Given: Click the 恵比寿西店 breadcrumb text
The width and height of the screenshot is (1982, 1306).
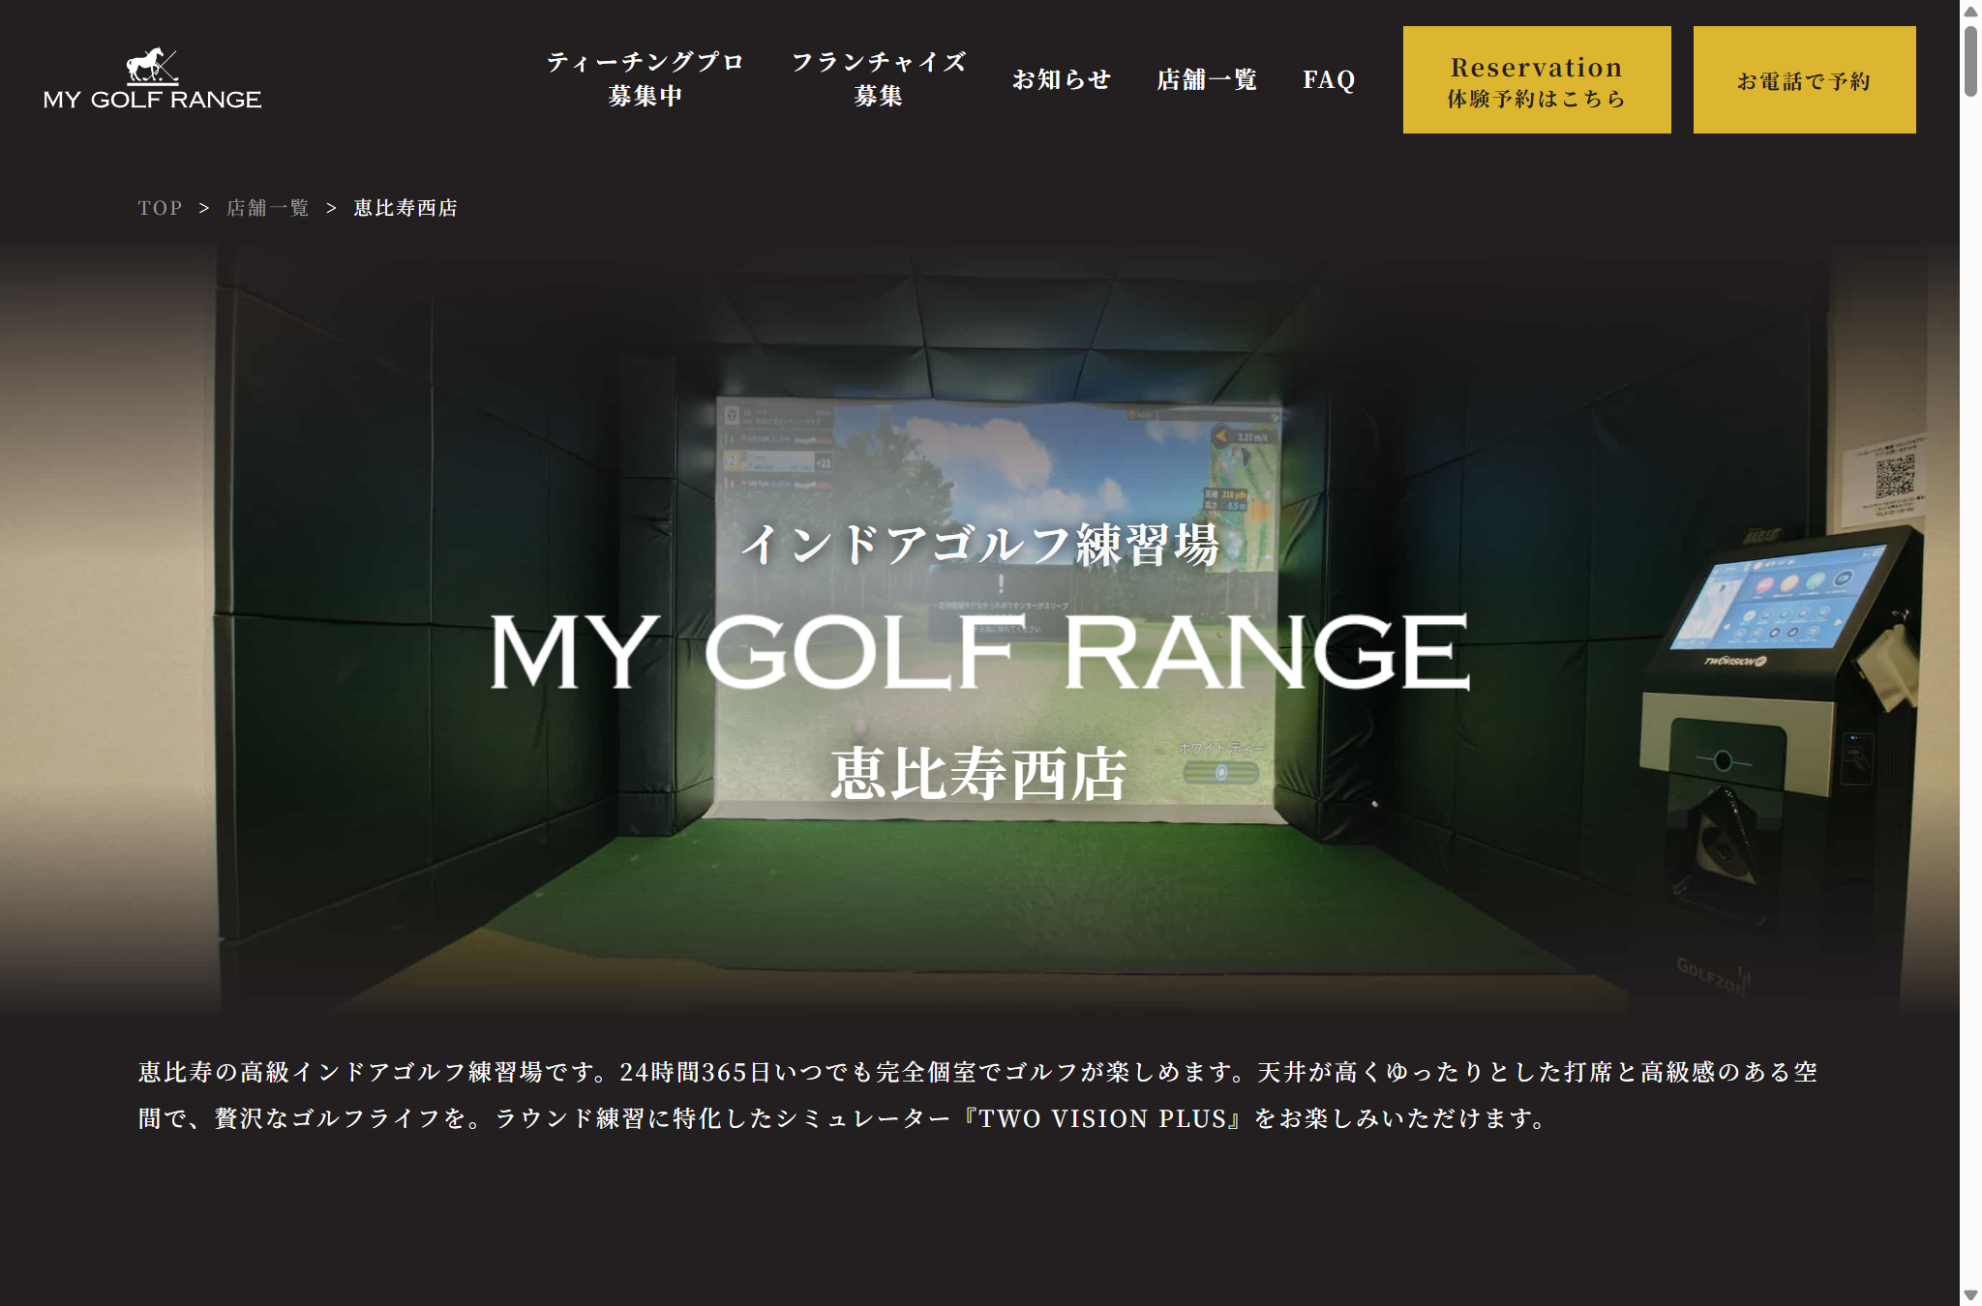Looking at the screenshot, I should 405,208.
